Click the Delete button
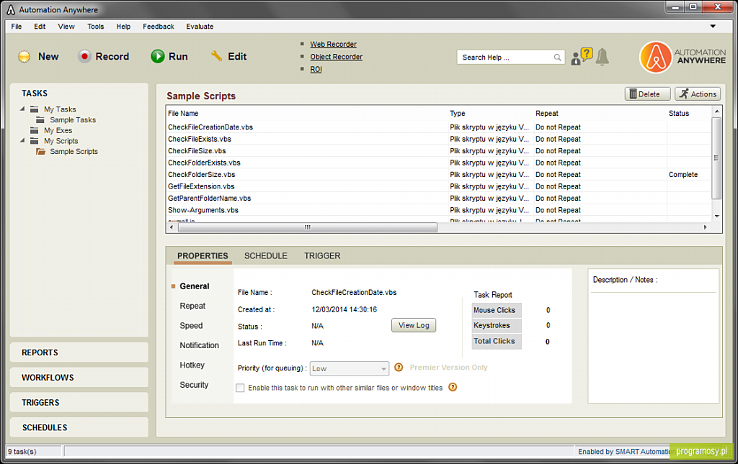The image size is (738, 464). (647, 94)
